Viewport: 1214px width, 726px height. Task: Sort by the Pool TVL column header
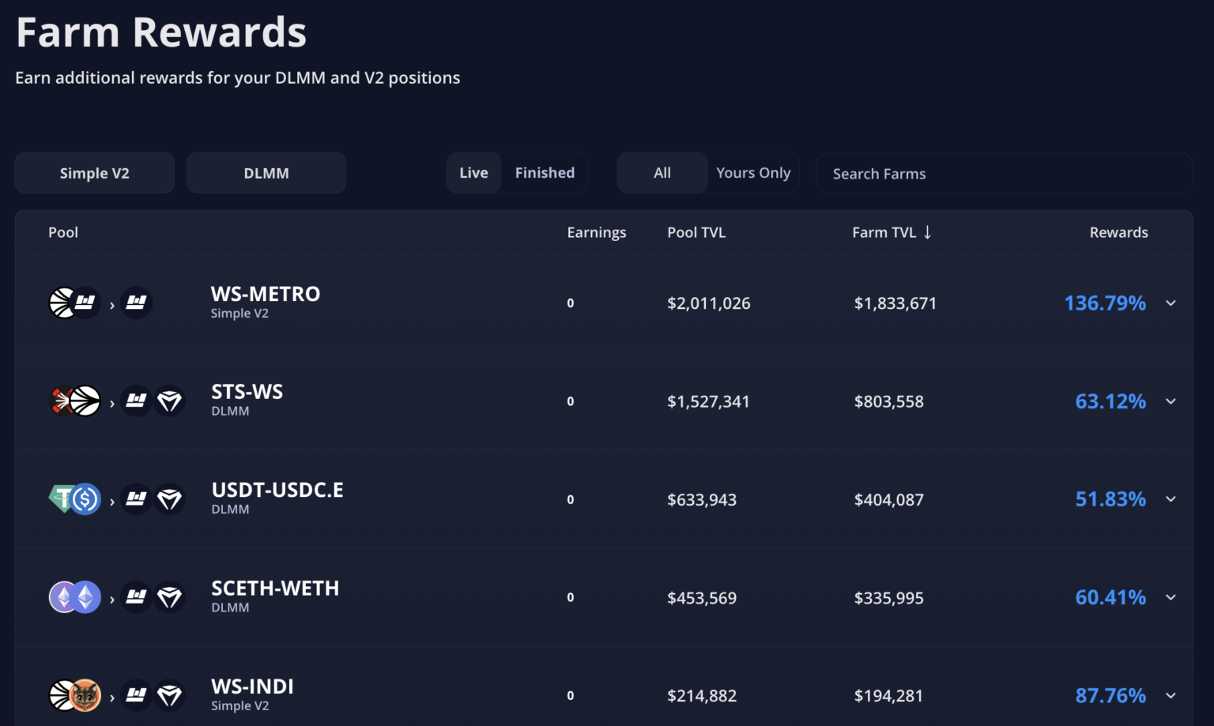[x=696, y=232]
